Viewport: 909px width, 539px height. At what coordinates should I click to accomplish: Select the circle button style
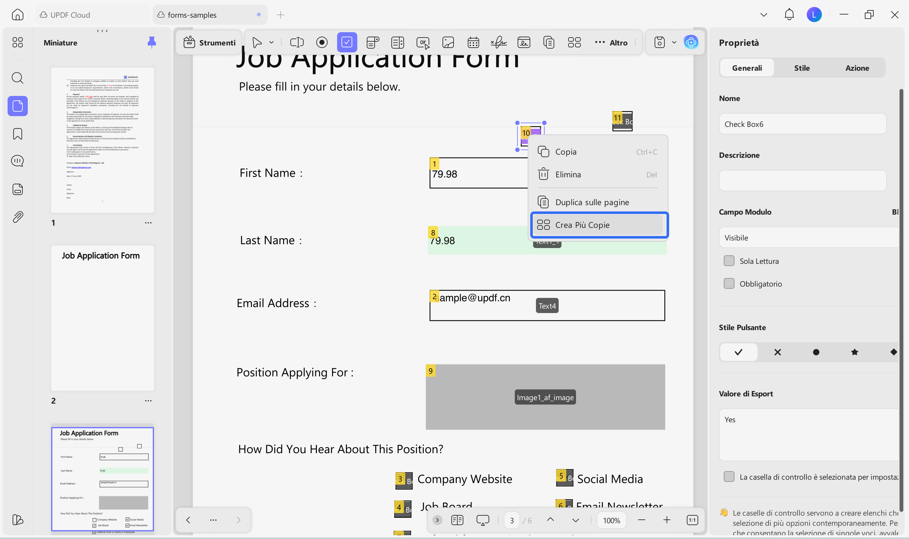(x=816, y=352)
